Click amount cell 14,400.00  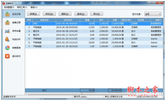116,27
